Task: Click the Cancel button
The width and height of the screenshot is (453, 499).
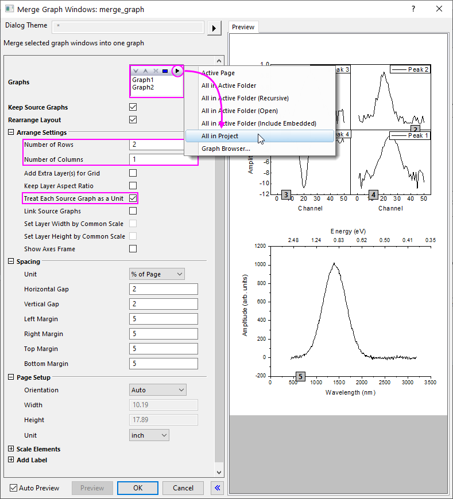Action: point(183,488)
